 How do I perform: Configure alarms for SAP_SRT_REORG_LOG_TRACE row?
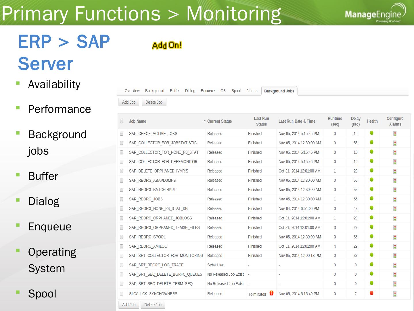point(395,265)
